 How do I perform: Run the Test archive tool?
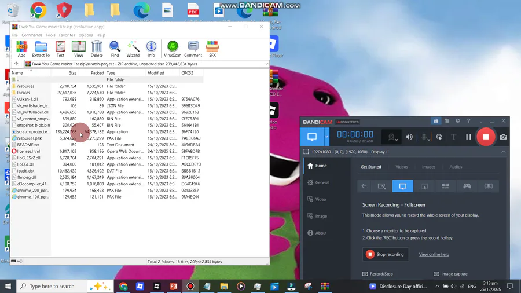click(x=60, y=49)
